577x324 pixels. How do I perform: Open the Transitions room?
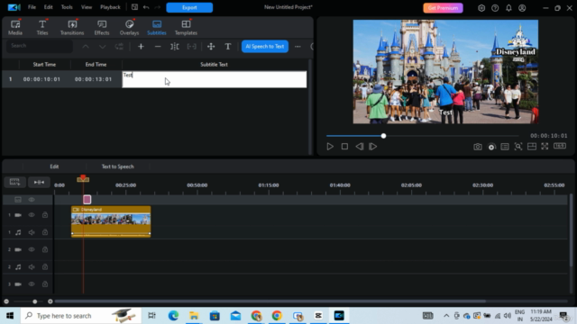point(72,28)
